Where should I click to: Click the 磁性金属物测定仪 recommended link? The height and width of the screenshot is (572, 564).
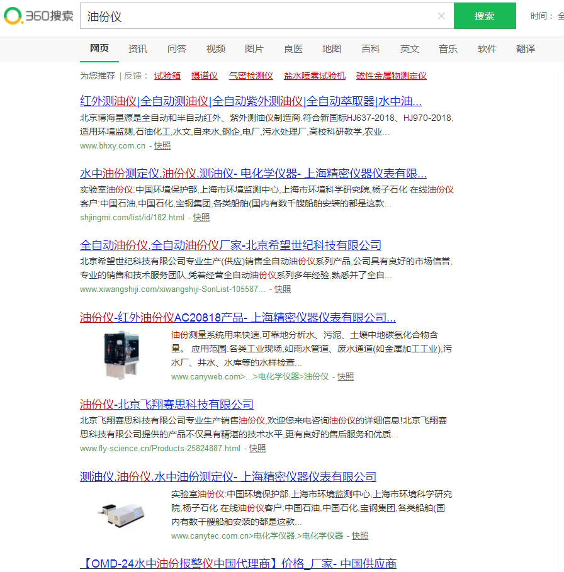coord(392,76)
